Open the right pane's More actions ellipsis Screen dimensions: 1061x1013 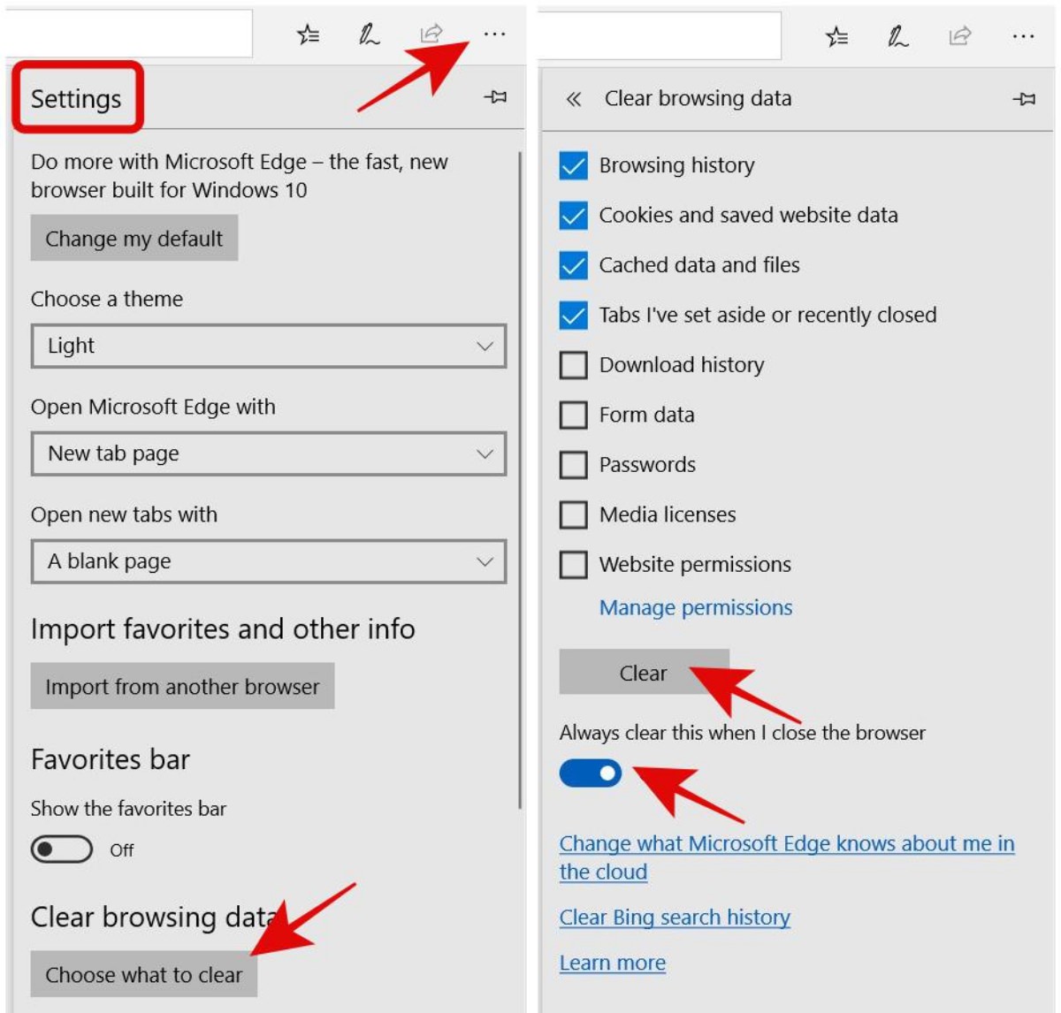[1024, 35]
